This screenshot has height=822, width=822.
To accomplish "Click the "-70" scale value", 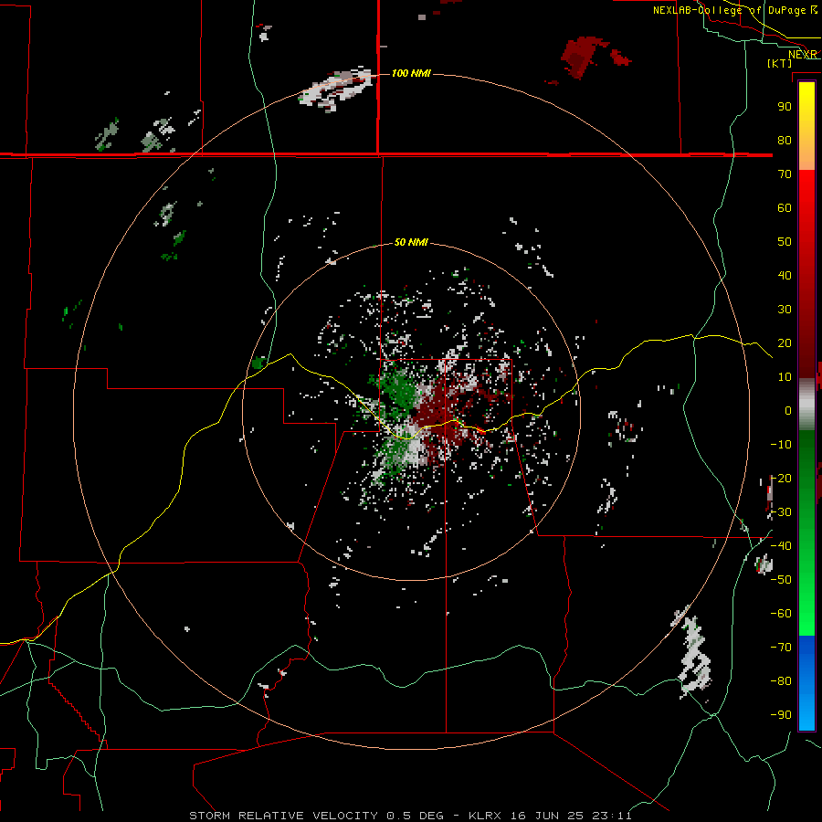I will tap(781, 648).
